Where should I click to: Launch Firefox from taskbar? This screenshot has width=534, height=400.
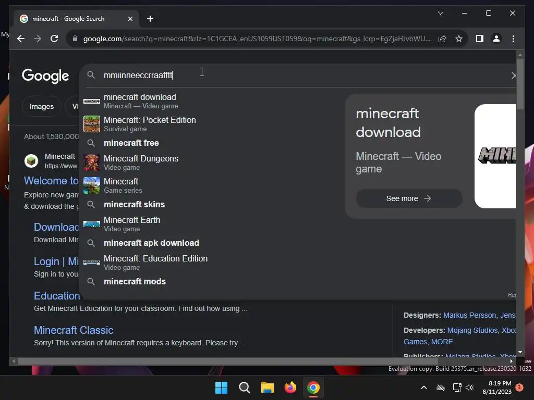pos(290,387)
